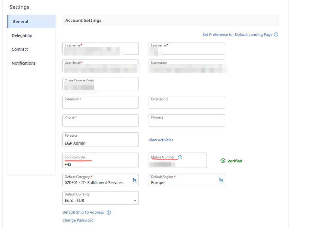
Task: Click info icon beside Default Ship To Address
Action: click(109, 213)
